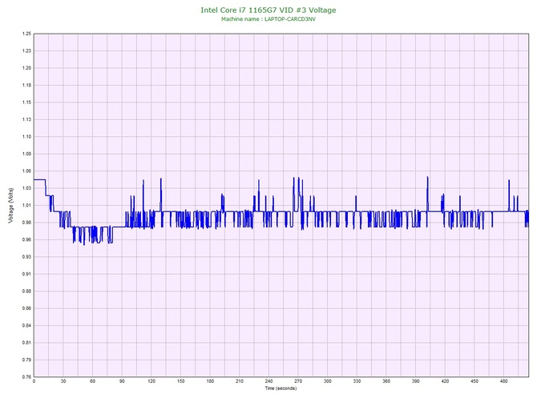This screenshot has width=537, height=402.
Task: Click the 'Time (seconds)' horizontal axis label
Action: click(281, 388)
